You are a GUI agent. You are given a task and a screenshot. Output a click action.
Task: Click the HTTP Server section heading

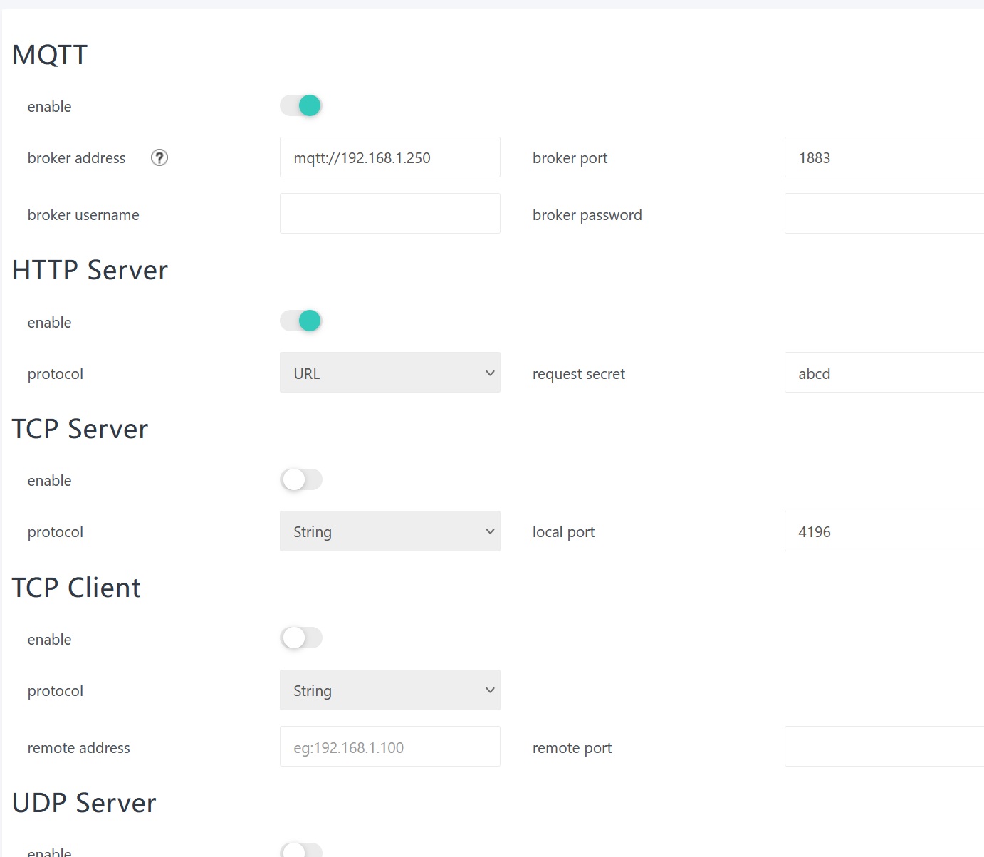click(x=90, y=270)
